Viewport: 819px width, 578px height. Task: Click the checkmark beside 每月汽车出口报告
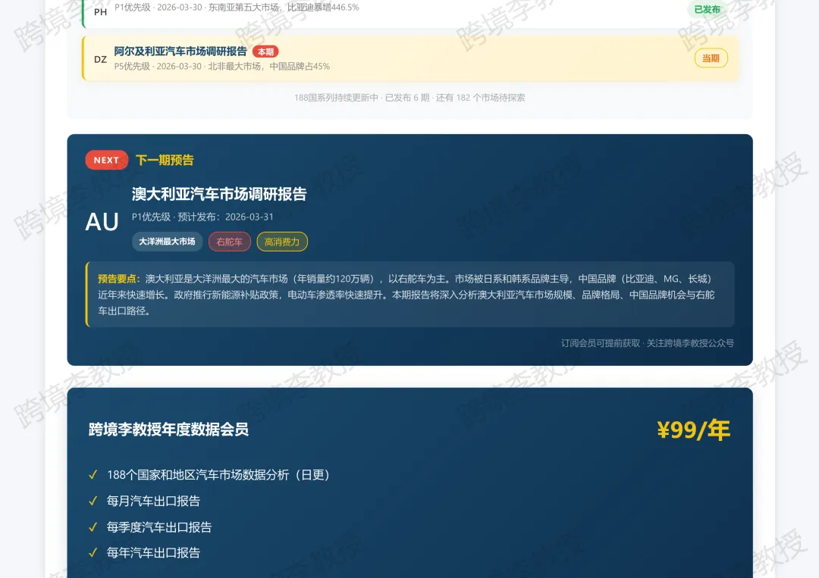93,501
